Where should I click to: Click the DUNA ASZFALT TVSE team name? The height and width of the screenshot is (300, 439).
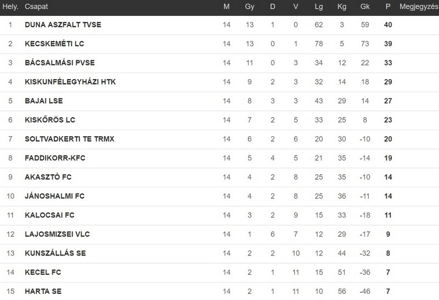point(63,25)
